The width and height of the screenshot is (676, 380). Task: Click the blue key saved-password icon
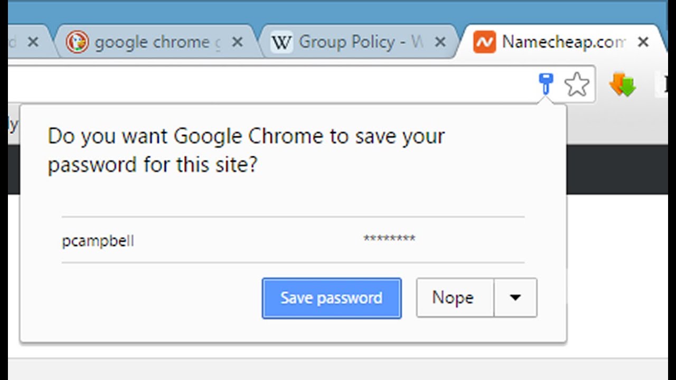click(546, 83)
